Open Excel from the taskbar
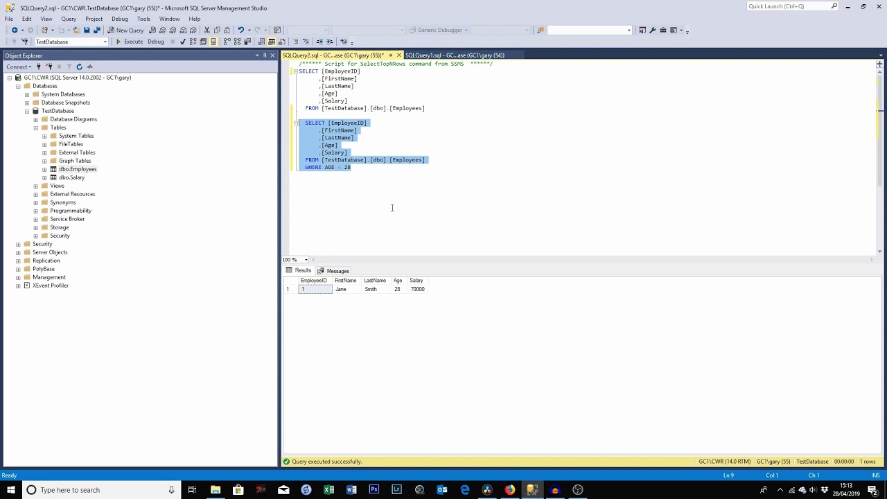The height and width of the screenshot is (499, 887). click(x=328, y=490)
